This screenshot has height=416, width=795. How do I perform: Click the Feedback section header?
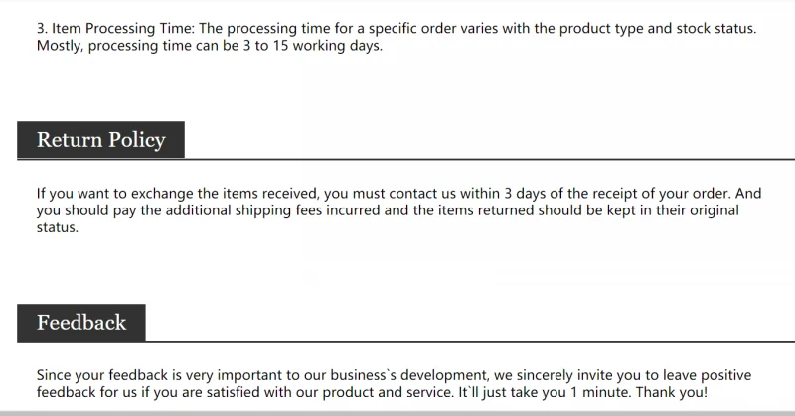point(81,323)
